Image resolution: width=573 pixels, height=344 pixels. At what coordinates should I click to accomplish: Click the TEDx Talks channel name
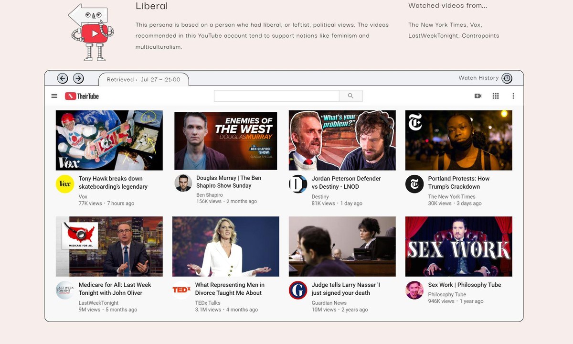click(208, 302)
